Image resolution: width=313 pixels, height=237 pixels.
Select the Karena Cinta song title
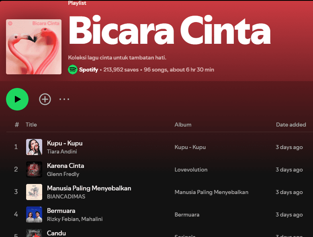click(65, 166)
